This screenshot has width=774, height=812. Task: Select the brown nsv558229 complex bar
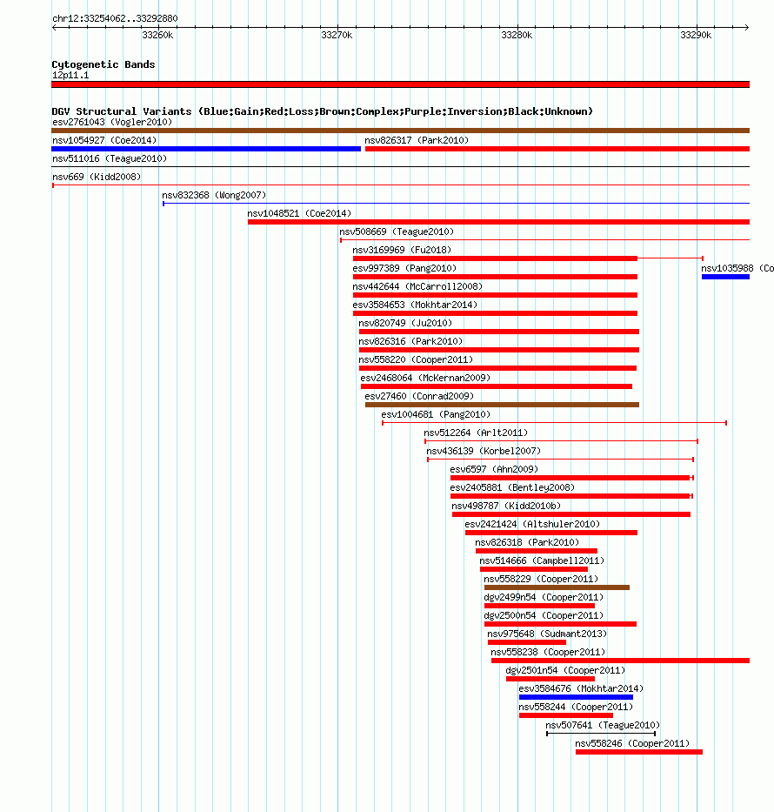557,587
